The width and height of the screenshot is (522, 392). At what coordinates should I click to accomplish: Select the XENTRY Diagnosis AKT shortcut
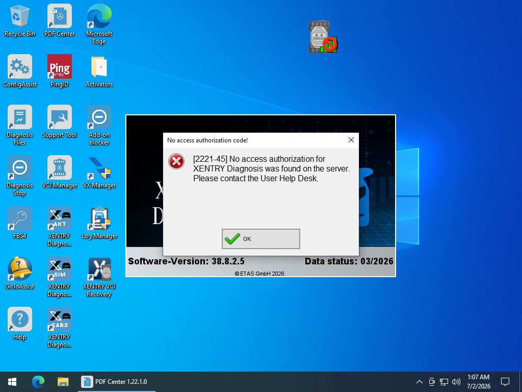click(59, 227)
